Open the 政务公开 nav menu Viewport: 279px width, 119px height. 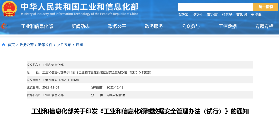click(117, 27)
